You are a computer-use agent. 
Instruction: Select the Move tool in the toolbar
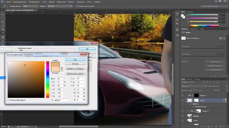3,15
